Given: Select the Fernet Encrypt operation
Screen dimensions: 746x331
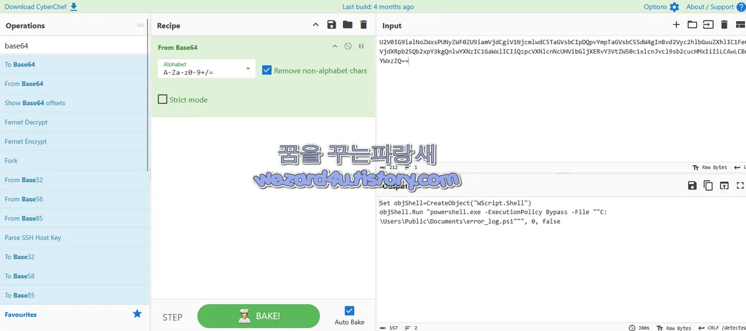Looking at the screenshot, I should [75, 142].
